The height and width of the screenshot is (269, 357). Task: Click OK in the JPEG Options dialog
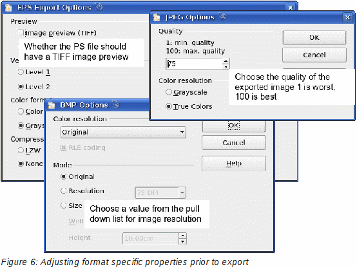coord(314,37)
